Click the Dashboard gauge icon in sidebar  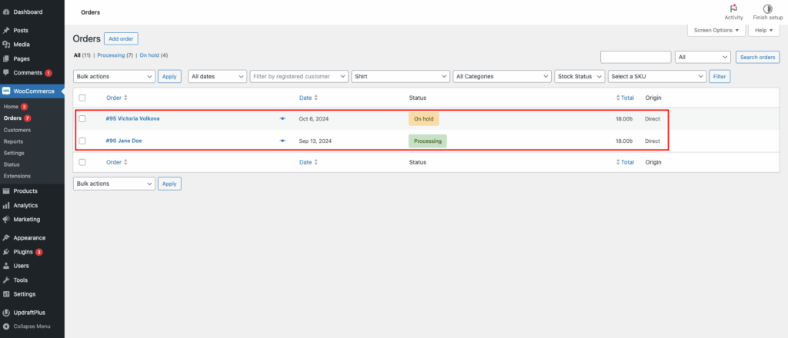[x=6, y=12]
